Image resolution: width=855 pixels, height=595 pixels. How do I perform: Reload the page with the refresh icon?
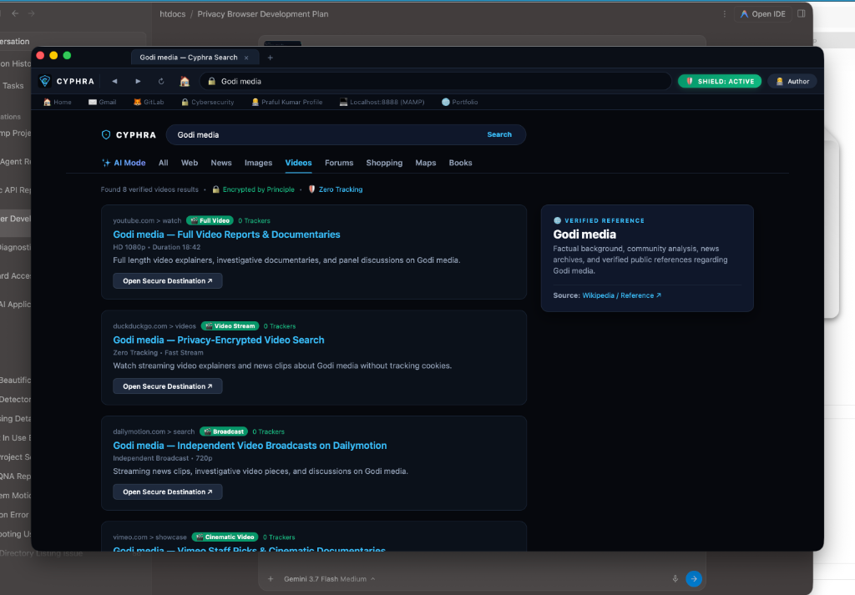click(161, 81)
